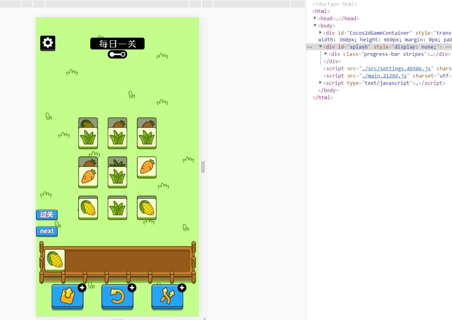Select the top-left grass tile
452x320 pixels.
pyautogui.click(x=88, y=138)
